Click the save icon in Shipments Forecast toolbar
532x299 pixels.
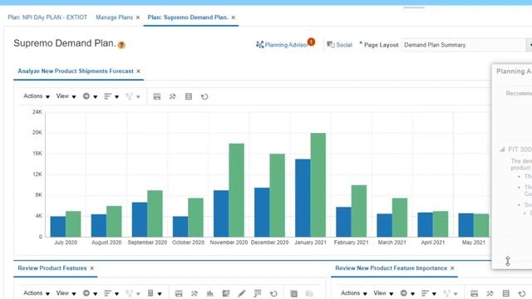tap(157, 96)
